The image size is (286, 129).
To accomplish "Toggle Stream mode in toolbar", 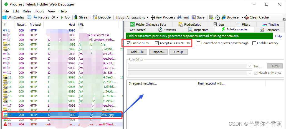I will [x=82, y=17].
